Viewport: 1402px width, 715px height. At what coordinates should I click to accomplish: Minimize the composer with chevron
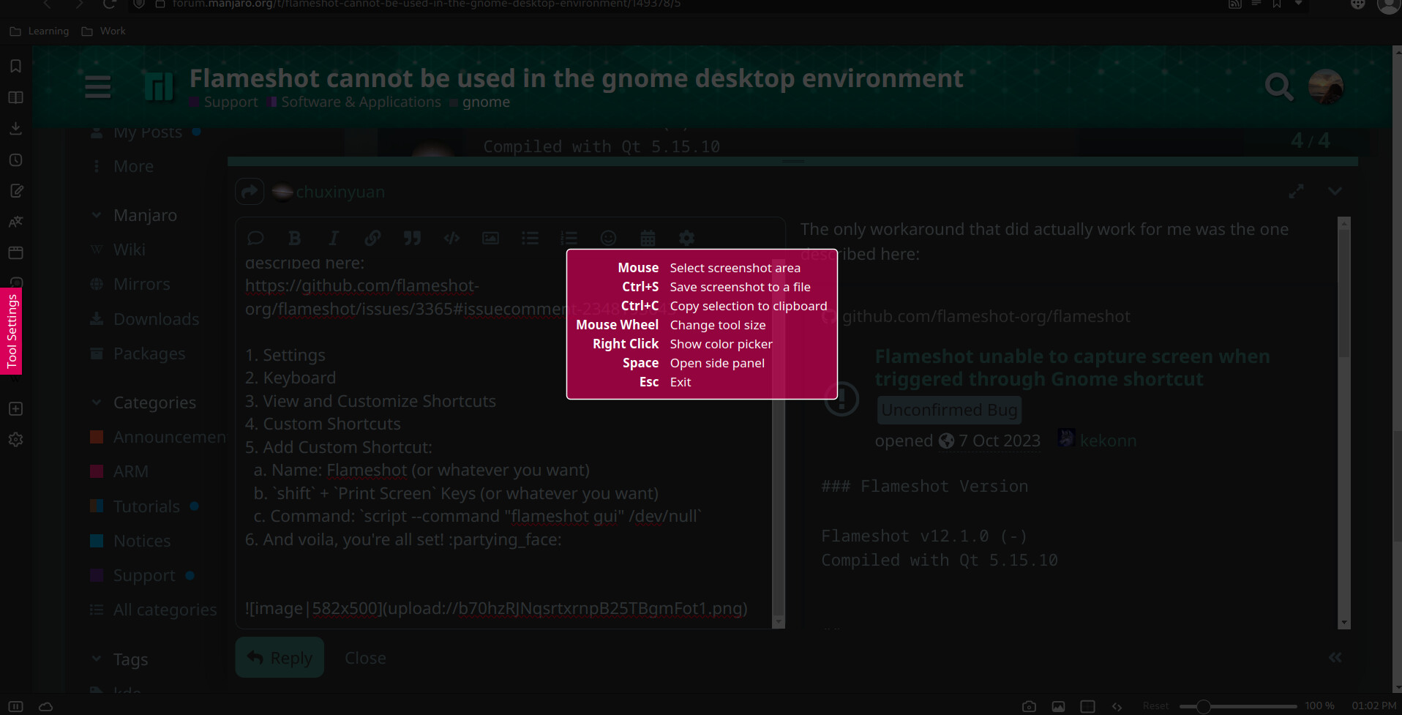(x=1335, y=191)
